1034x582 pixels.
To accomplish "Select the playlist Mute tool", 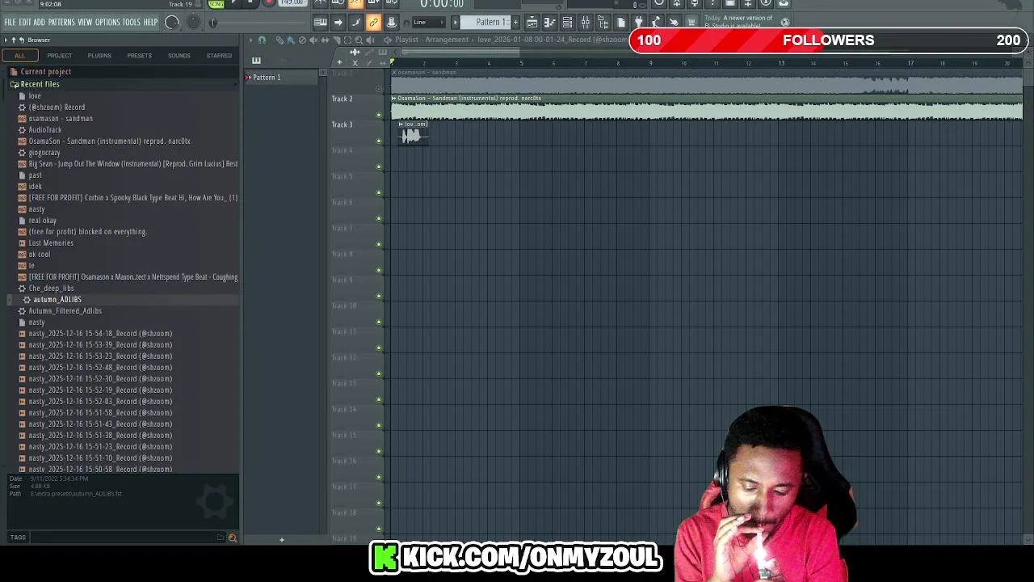I will pos(313,40).
